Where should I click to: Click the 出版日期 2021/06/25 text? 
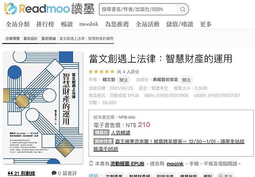click(x=111, y=88)
